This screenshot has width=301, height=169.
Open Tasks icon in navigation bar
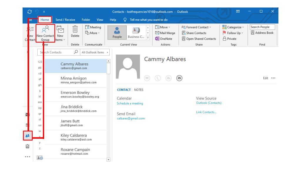coord(28,146)
